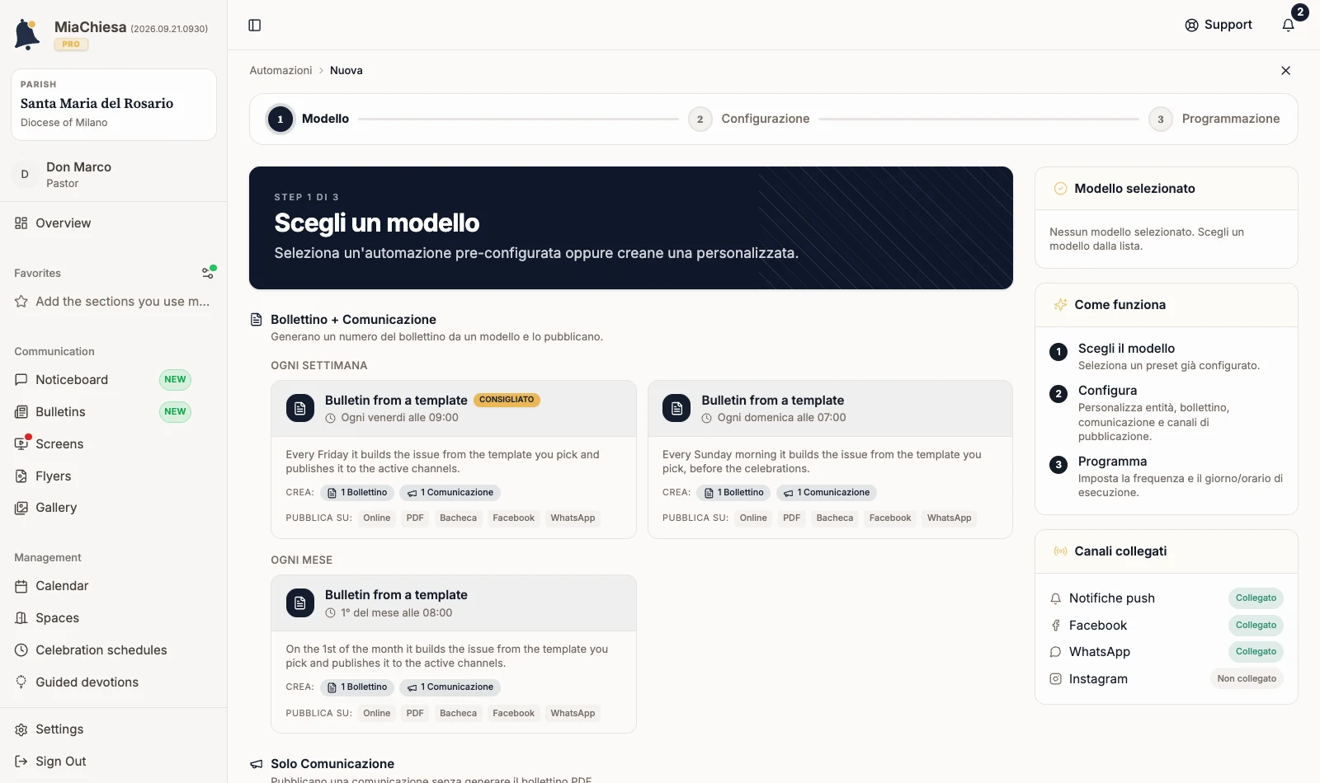
Task: Click the favorites customize icon
Action: [x=209, y=273]
